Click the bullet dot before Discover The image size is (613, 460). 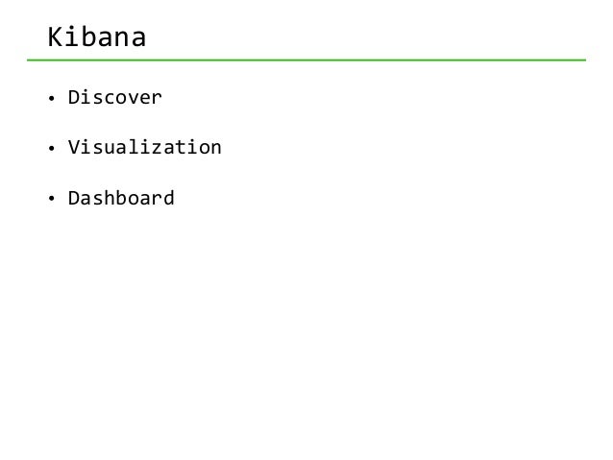(x=51, y=99)
